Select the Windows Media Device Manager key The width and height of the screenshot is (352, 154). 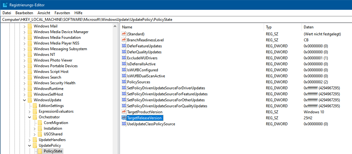(x=61, y=32)
